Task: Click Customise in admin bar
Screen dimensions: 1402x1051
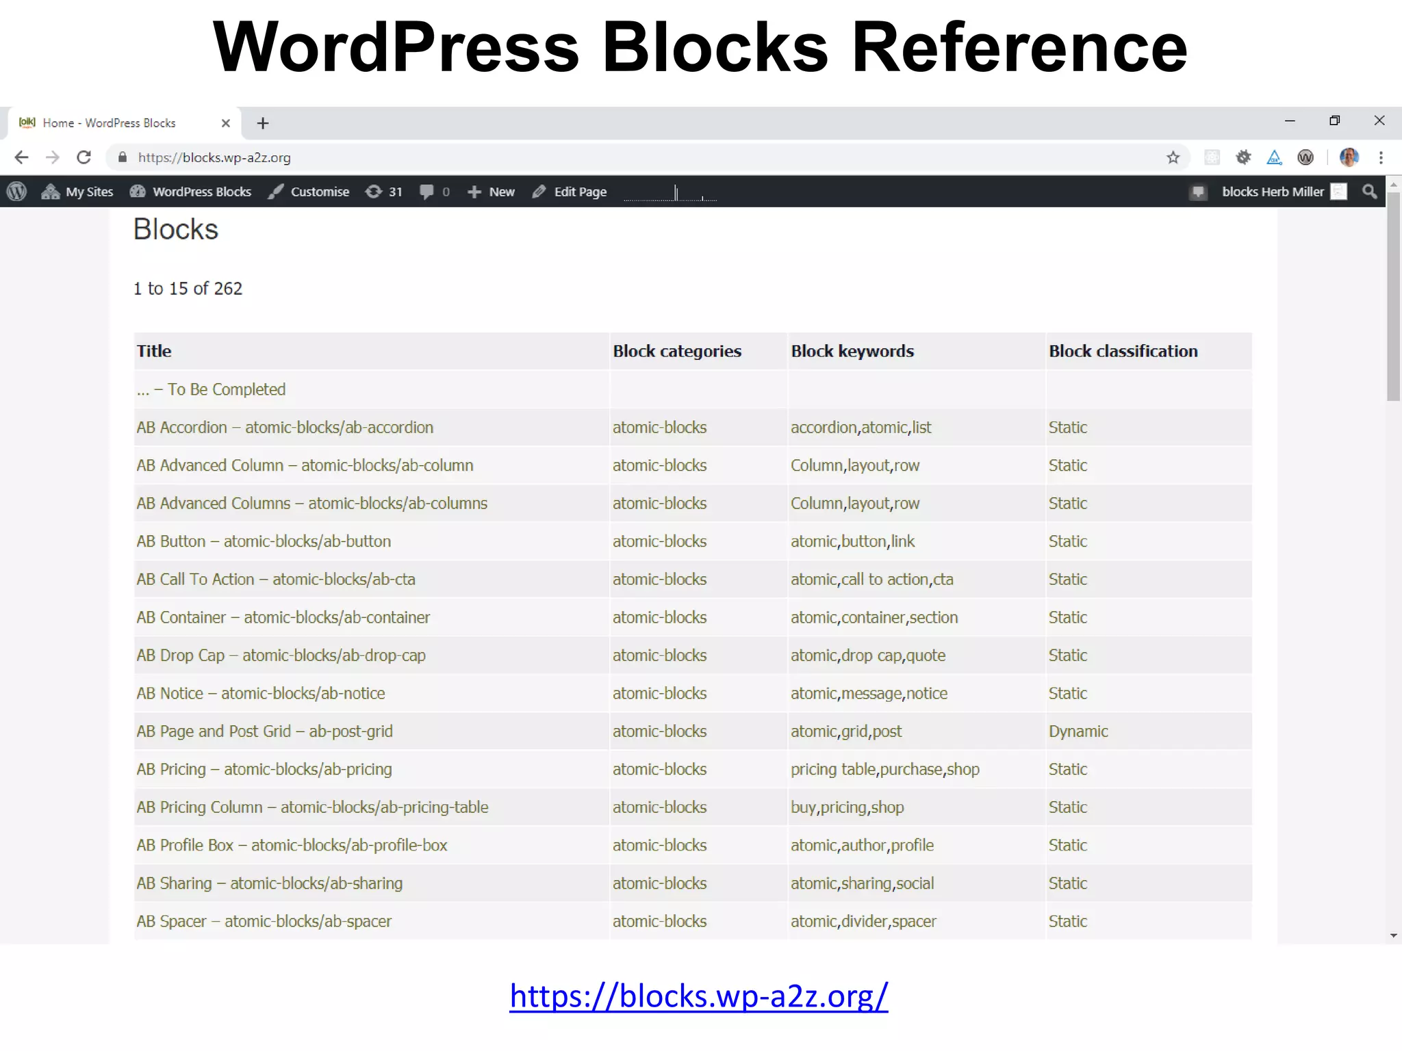Action: click(308, 192)
